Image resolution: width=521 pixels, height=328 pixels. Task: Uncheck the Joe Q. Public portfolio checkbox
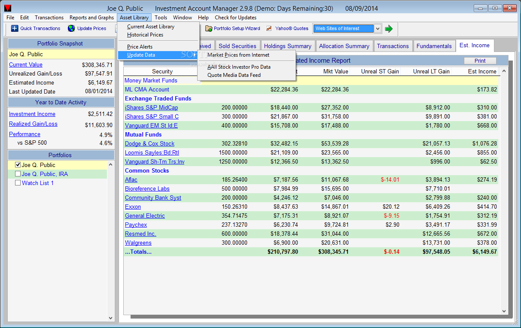pyautogui.click(x=18, y=165)
